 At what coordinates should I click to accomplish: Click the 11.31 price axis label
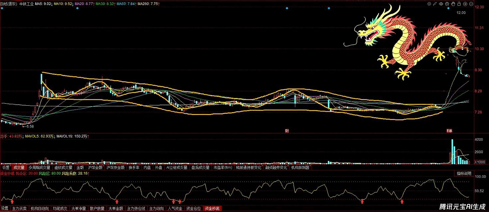480,28
